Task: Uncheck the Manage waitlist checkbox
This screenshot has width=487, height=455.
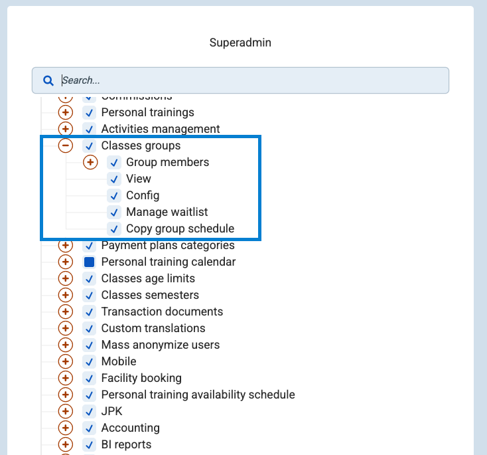Action: pyautogui.click(x=114, y=212)
